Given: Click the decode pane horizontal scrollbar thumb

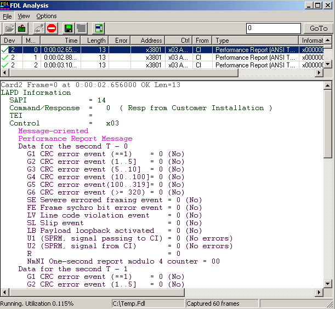Looking at the screenshot, I should pyautogui.click(x=97, y=292).
